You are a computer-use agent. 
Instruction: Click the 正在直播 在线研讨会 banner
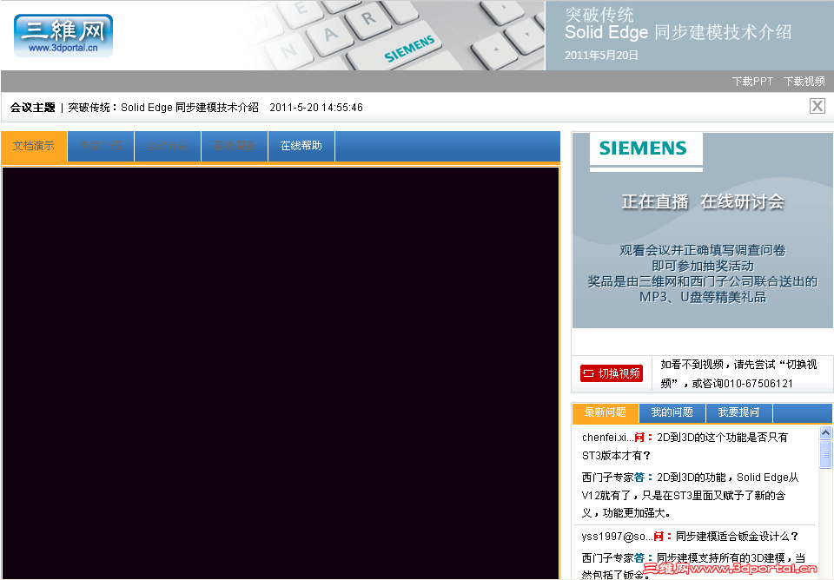pyautogui.click(x=703, y=202)
